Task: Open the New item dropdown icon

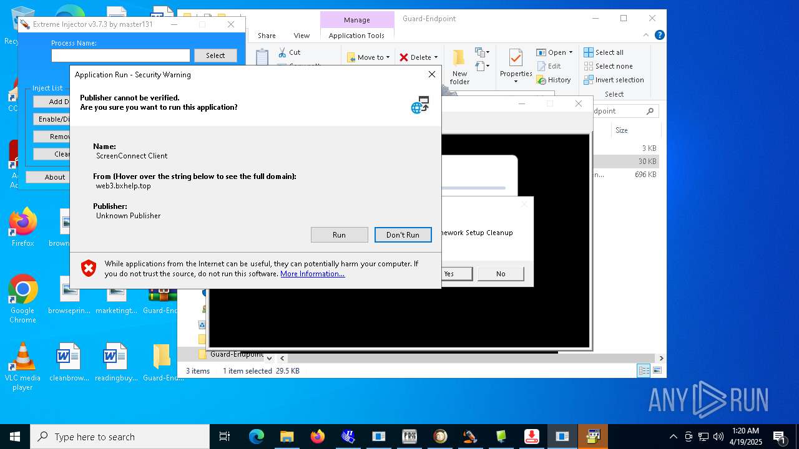Action: tap(483, 52)
